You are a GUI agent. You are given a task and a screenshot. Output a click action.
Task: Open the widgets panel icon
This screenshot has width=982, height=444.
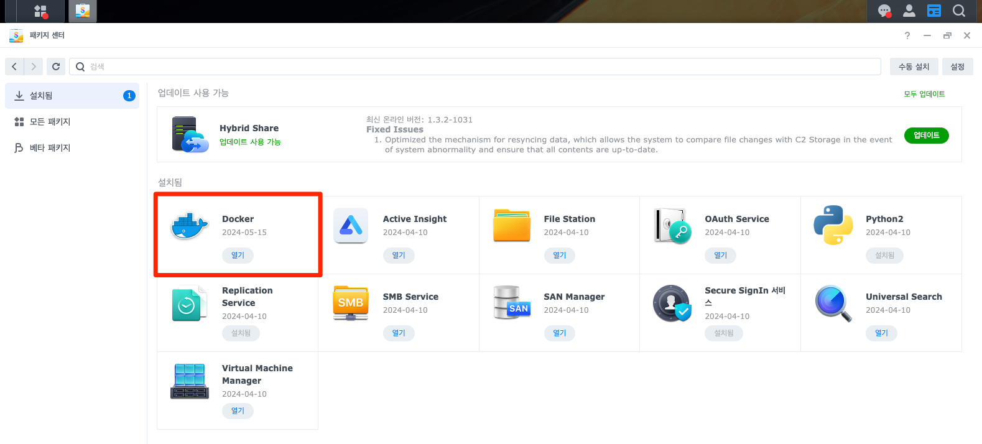pyautogui.click(x=934, y=11)
